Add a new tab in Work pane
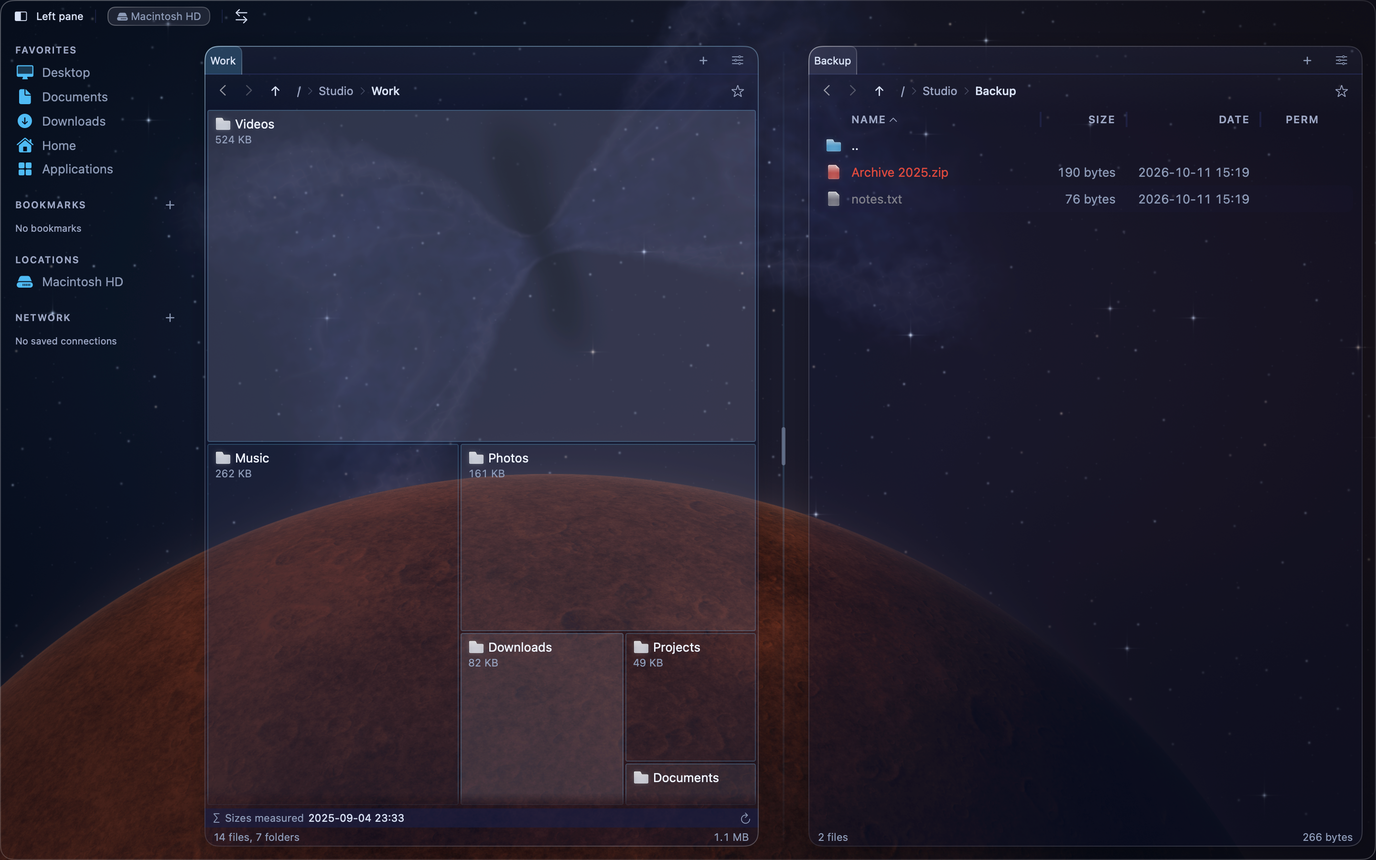The width and height of the screenshot is (1376, 860). coord(703,60)
